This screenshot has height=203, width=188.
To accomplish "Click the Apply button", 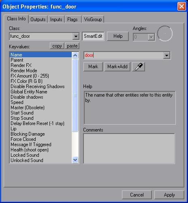I will coord(169,195).
